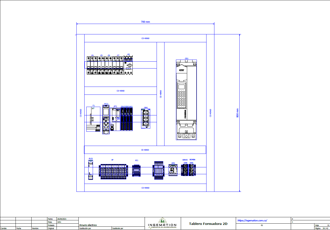The height and width of the screenshot is (230, 330).
Task: Select the date 26/04/2021 in title block
Action: click(62, 219)
